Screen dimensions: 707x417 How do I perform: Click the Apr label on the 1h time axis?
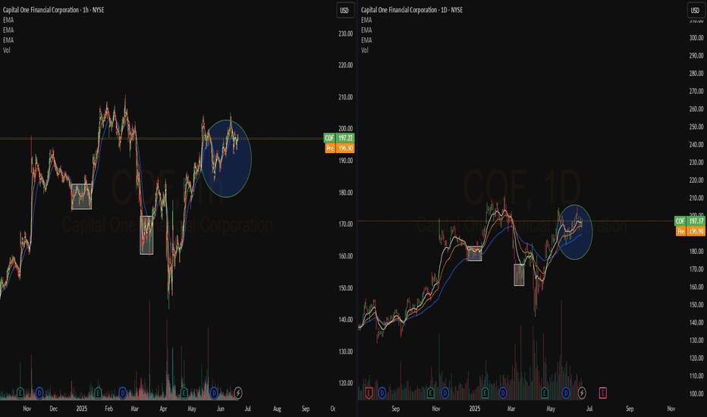point(163,409)
